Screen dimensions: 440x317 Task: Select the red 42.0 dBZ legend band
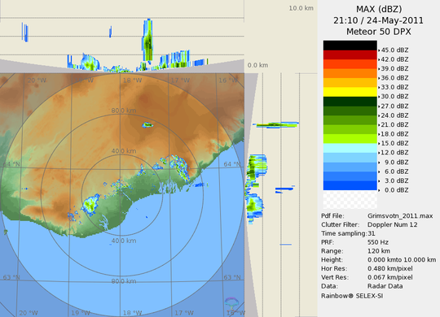coord(350,54)
